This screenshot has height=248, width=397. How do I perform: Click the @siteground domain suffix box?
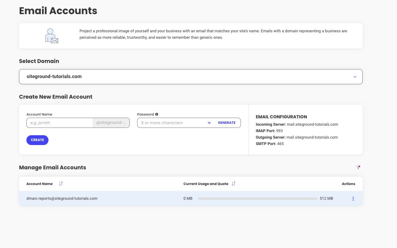(x=111, y=123)
